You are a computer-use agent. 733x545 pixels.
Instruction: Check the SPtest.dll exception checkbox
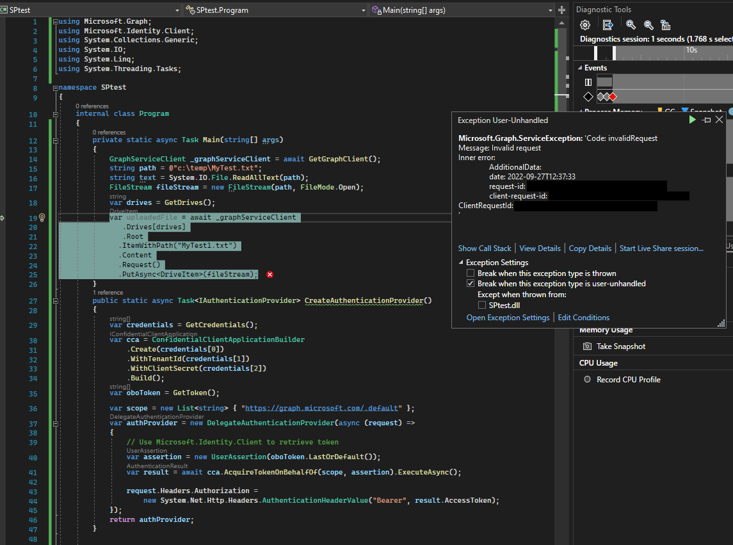point(482,305)
